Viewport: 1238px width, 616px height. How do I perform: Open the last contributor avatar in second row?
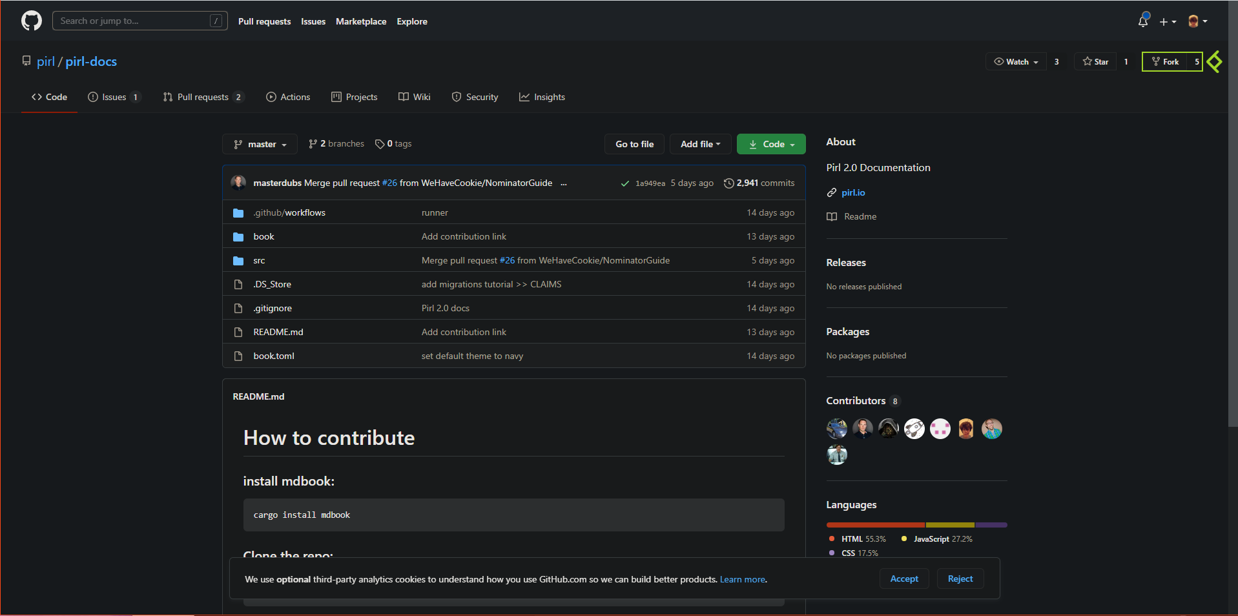pyautogui.click(x=837, y=455)
